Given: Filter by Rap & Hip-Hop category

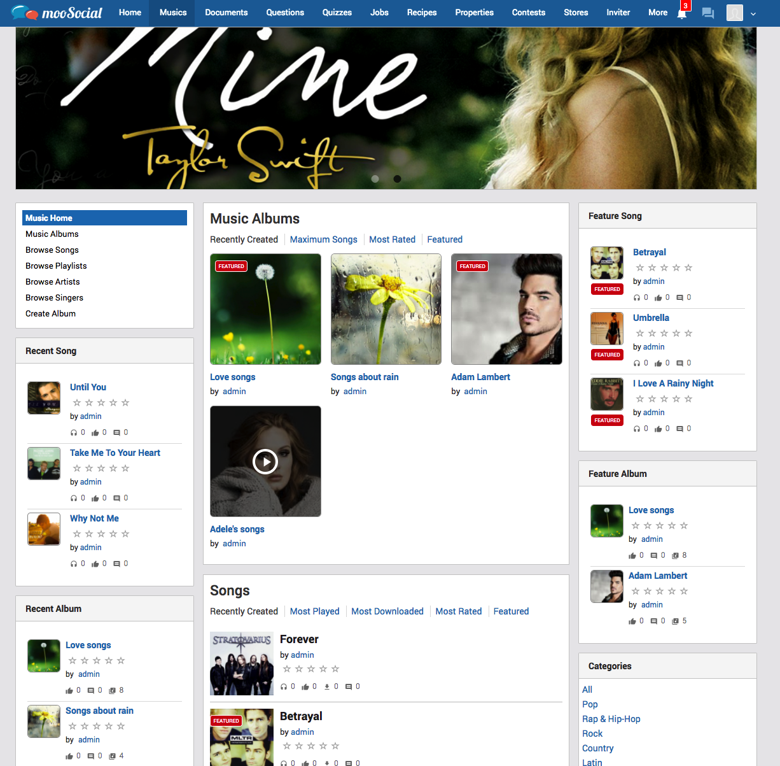Looking at the screenshot, I should (611, 719).
